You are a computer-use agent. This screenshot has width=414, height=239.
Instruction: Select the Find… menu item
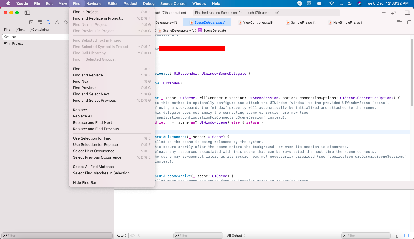tap(112, 69)
